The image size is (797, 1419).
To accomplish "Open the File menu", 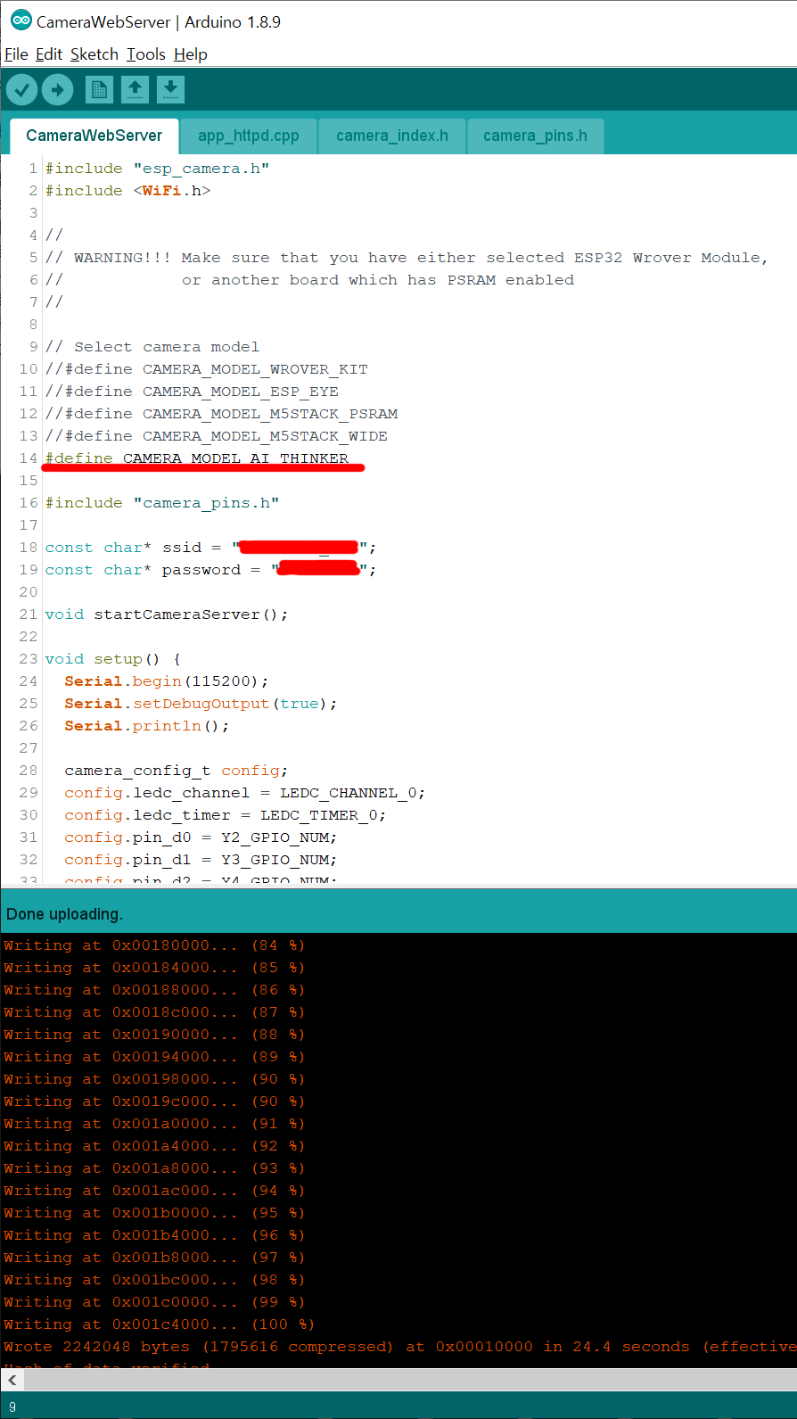I will click(x=16, y=54).
